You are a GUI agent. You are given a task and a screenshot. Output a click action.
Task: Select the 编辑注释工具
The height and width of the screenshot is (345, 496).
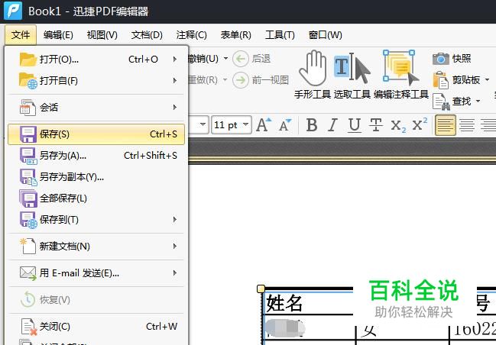[x=401, y=74]
